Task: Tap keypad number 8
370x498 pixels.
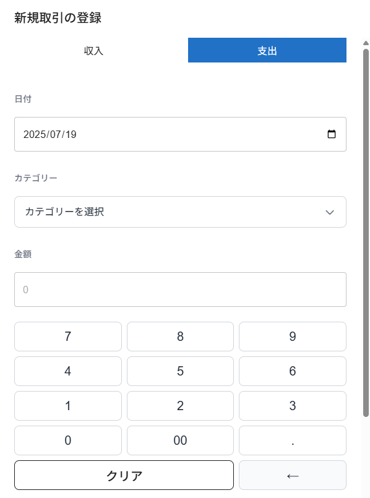Action: point(180,337)
